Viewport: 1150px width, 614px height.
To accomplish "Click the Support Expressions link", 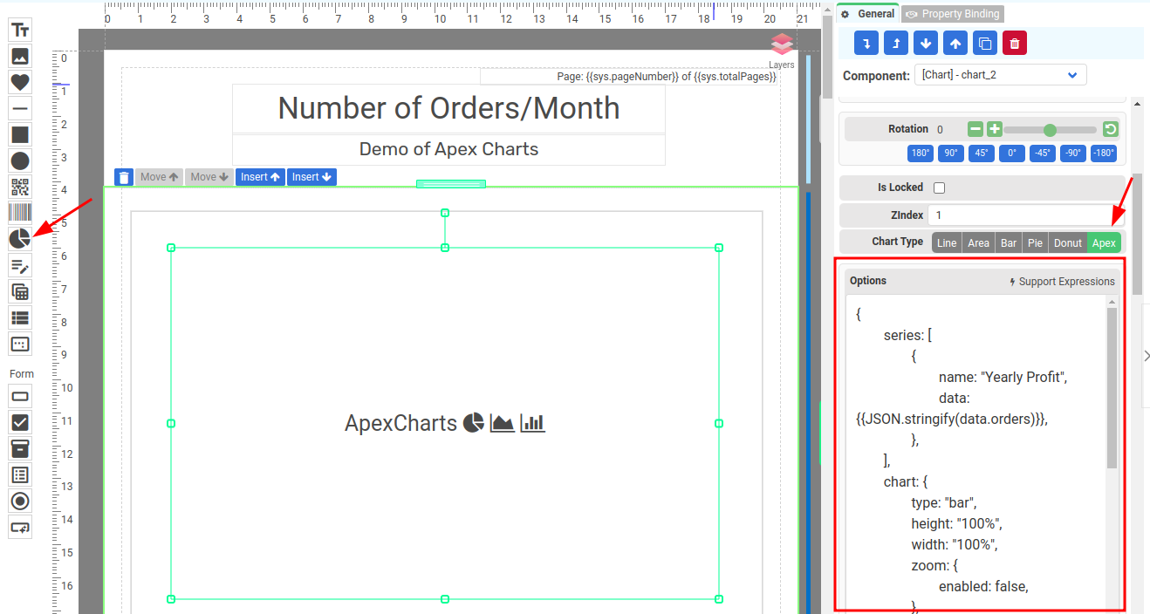I will [1061, 282].
